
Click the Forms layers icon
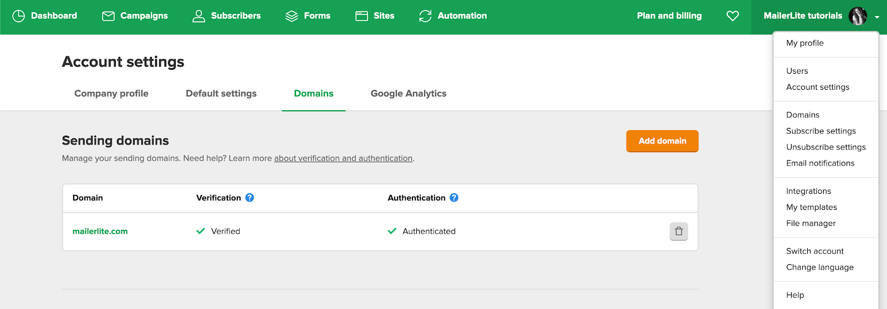[x=292, y=16]
